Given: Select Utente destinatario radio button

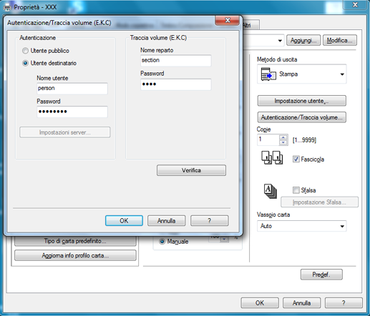Looking at the screenshot, I should 25,63.
